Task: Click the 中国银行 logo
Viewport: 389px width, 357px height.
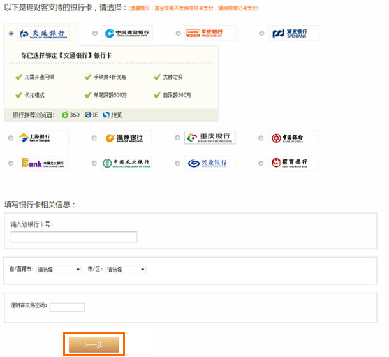Action: click(x=293, y=138)
